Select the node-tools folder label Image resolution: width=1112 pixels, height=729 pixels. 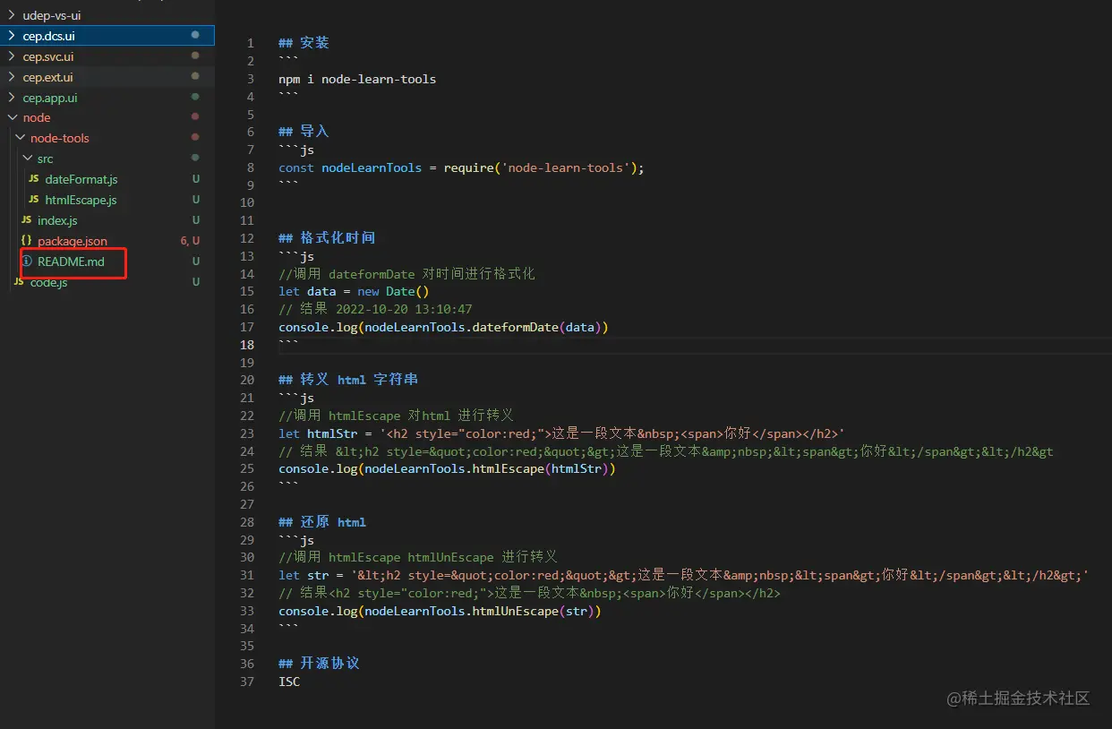tap(60, 138)
